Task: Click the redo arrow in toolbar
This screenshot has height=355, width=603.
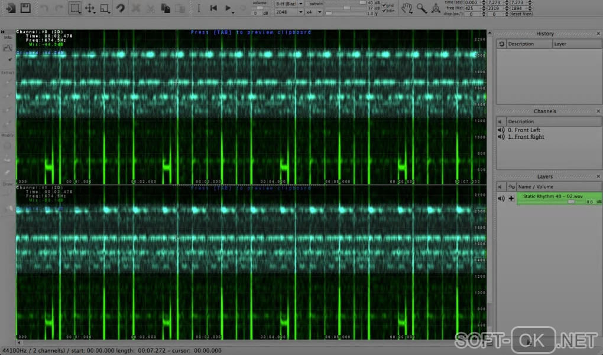Action: pos(59,8)
